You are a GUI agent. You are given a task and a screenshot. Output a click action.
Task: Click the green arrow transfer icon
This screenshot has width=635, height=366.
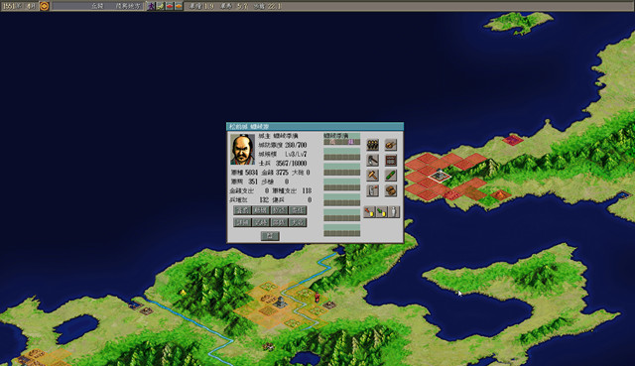pyautogui.click(x=381, y=211)
